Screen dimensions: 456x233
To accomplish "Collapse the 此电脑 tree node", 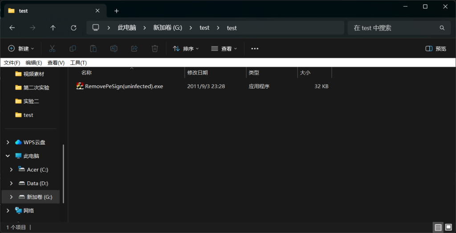I will pyautogui.click(x=8, y=156).
